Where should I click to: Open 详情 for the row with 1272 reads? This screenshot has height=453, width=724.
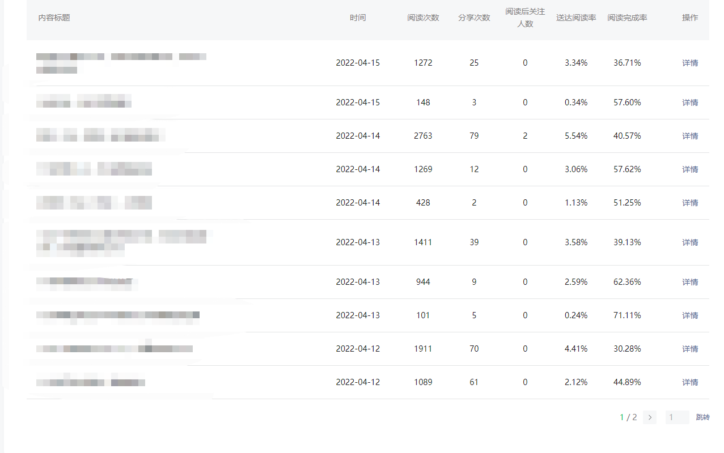tap(690, 63)
